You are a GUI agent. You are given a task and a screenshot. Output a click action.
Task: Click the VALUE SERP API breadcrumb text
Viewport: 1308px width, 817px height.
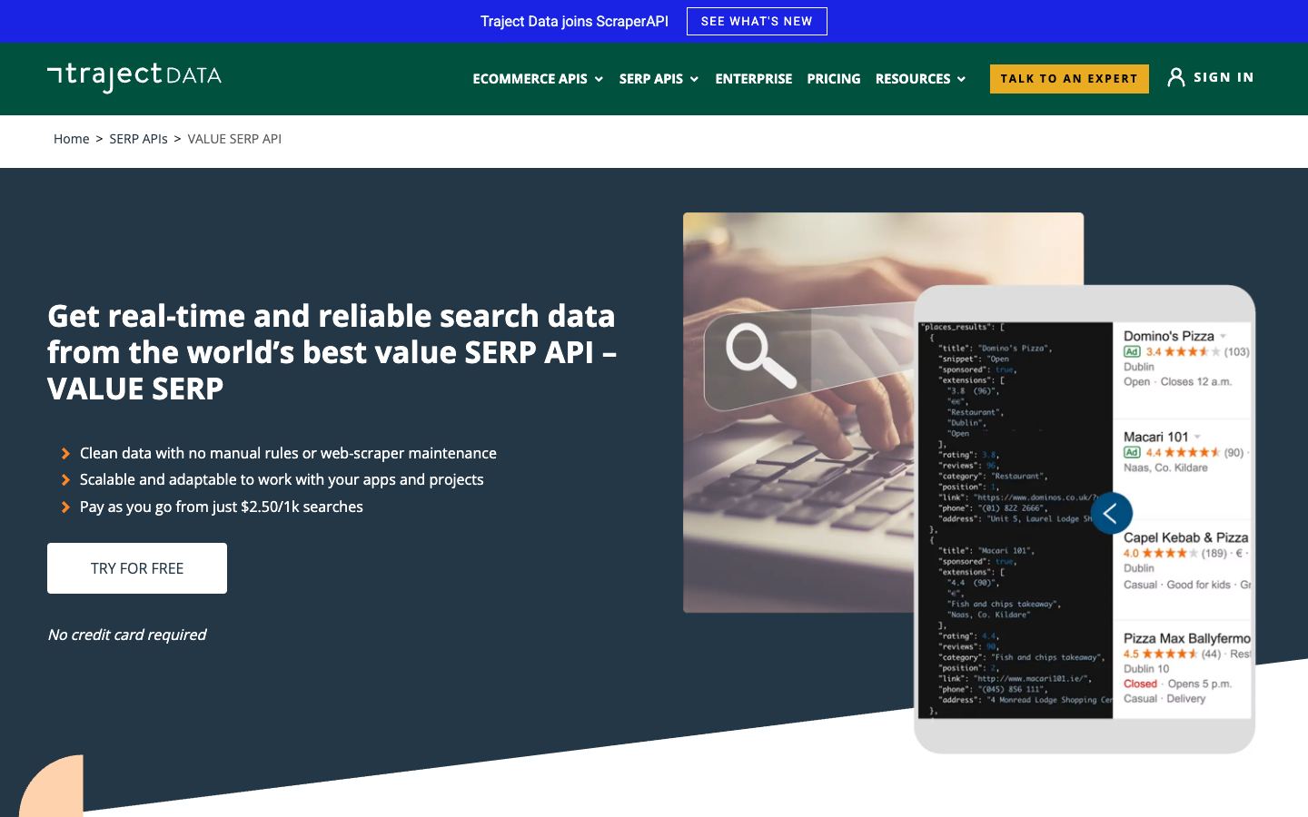coord(234,139)
